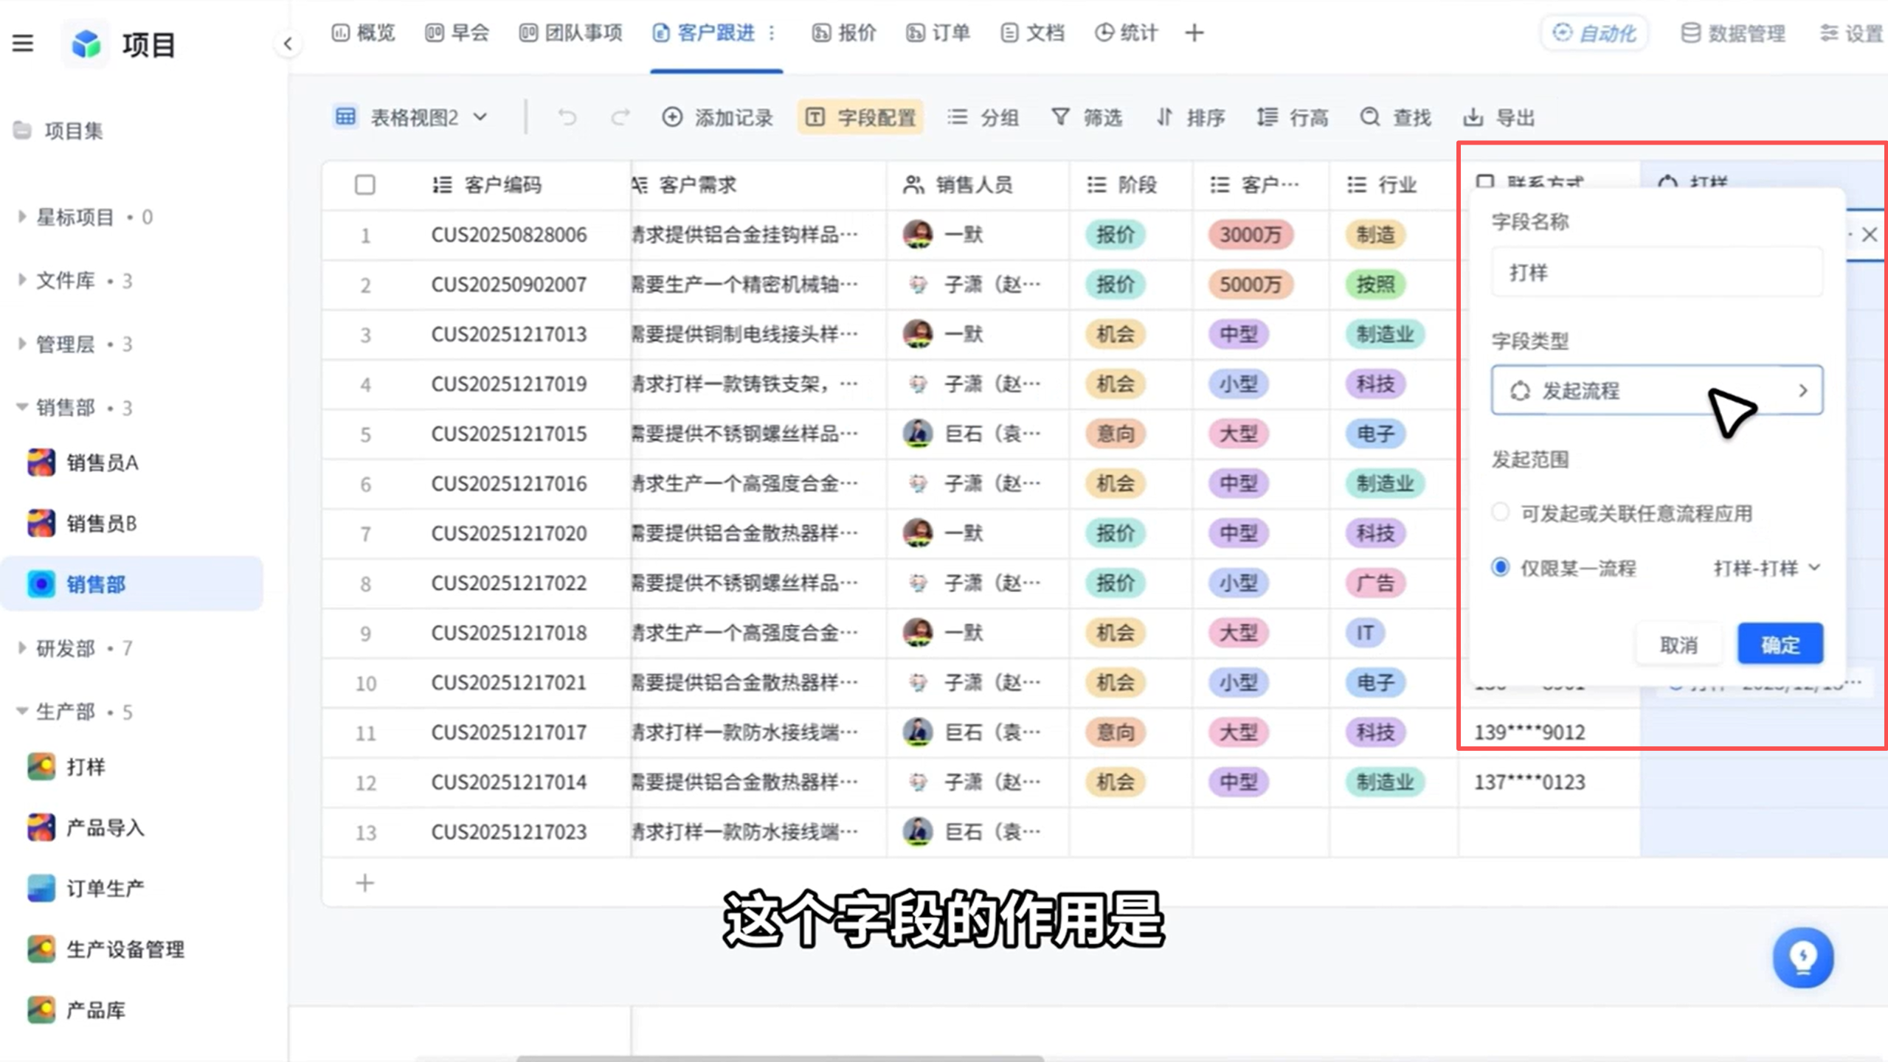This screenshot has height=1062, width=1888.
Task: Open the 排序 sort option
Action: coord(1190,117)
